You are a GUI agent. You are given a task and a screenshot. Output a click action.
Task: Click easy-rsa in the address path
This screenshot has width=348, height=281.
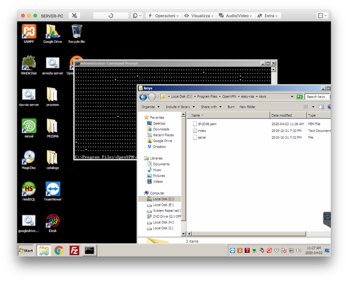[x=247, y=96]
